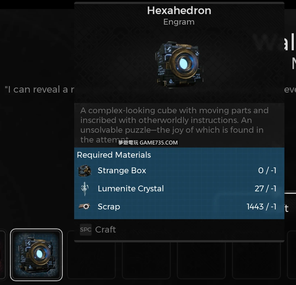Click the Hexahedron title text
Image resolution: width=296 pixels, height=285 pixels.
pos(179,10)
